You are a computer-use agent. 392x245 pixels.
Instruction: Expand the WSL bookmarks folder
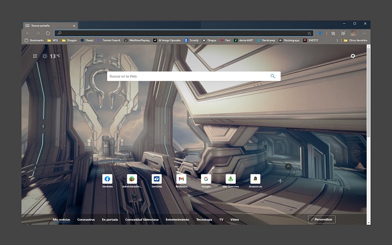(53, 40)
